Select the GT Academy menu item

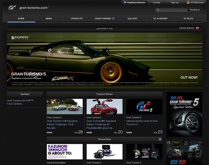pyautogui.click(x=161, y=18)
